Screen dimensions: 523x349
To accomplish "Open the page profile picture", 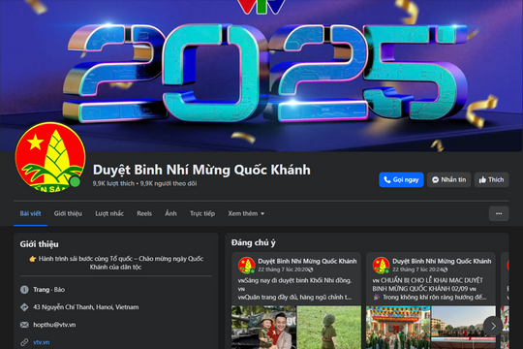I will 50,157.
